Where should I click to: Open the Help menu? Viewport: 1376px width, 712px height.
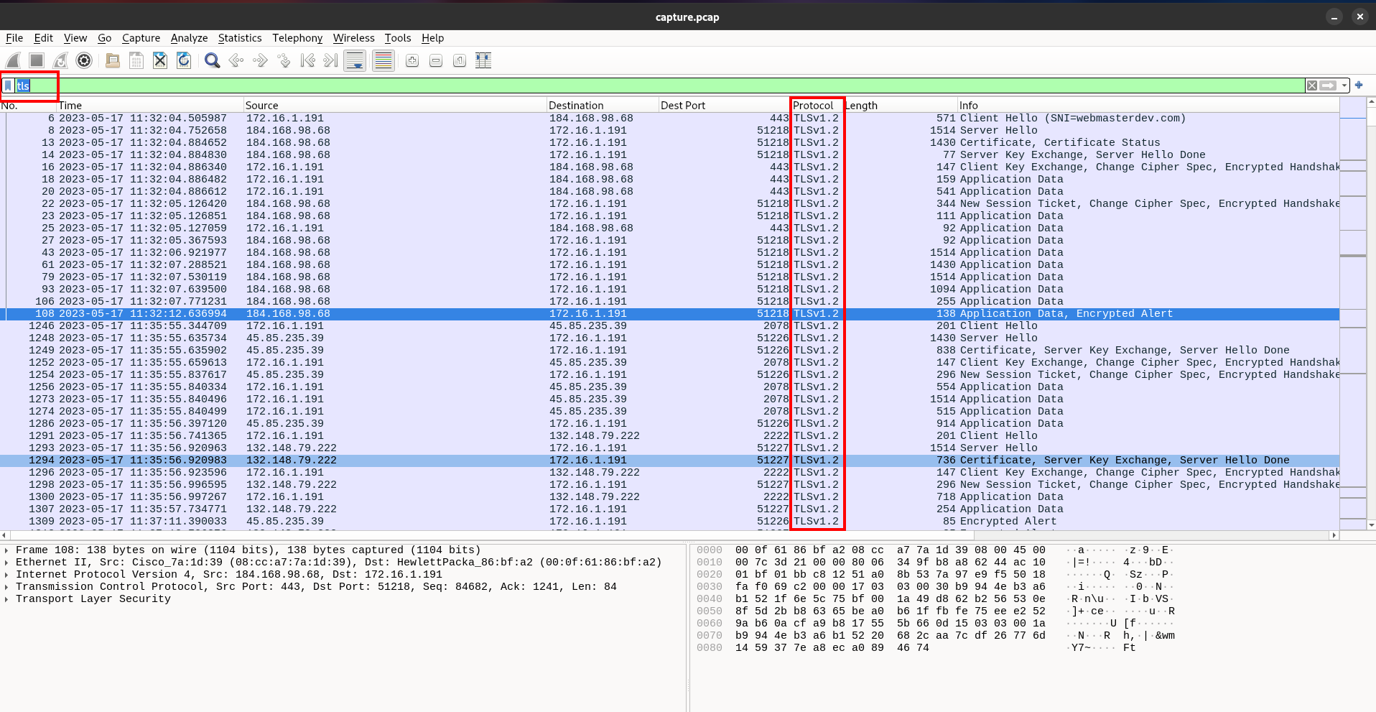[433, 38]
